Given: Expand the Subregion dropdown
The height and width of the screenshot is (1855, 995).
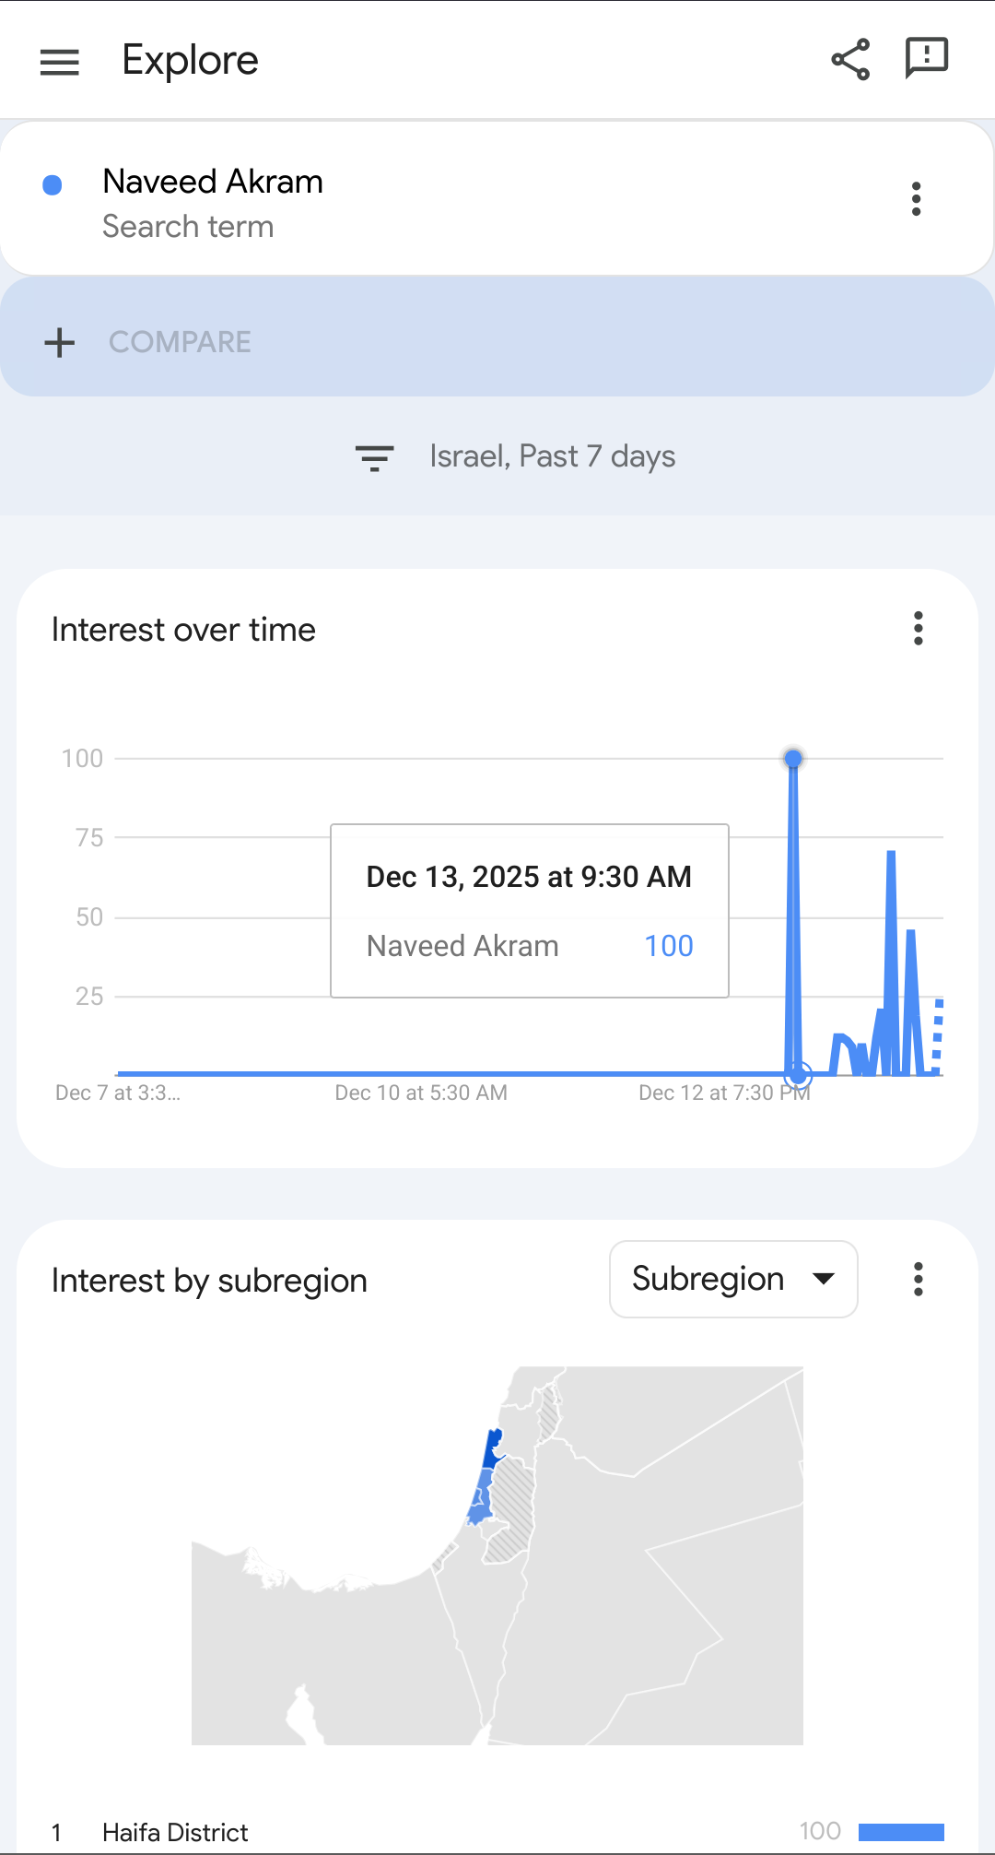Looking at the screenshot, I should coord(733,1280).
